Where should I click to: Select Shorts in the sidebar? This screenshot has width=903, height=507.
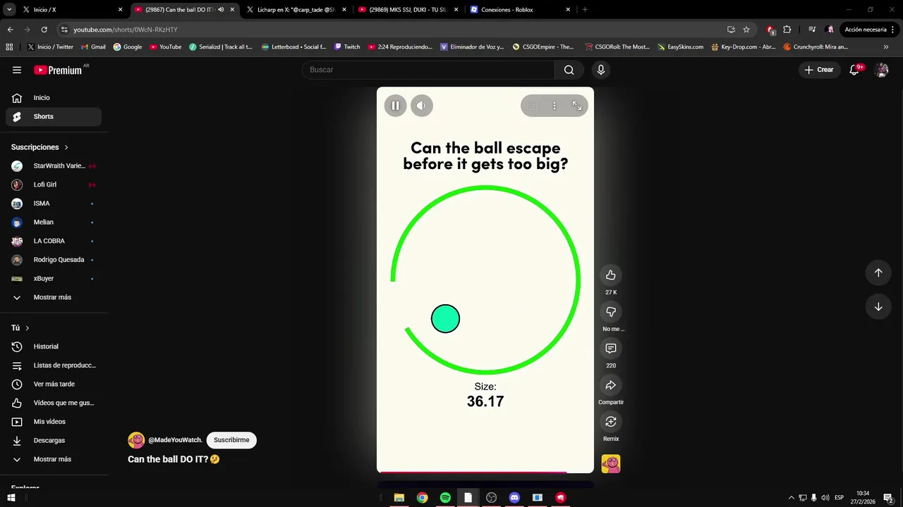[54, 116]
